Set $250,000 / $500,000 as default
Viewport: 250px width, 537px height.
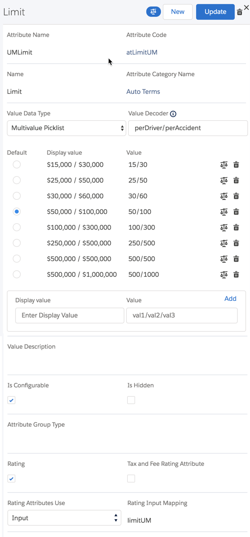point(17,243)
